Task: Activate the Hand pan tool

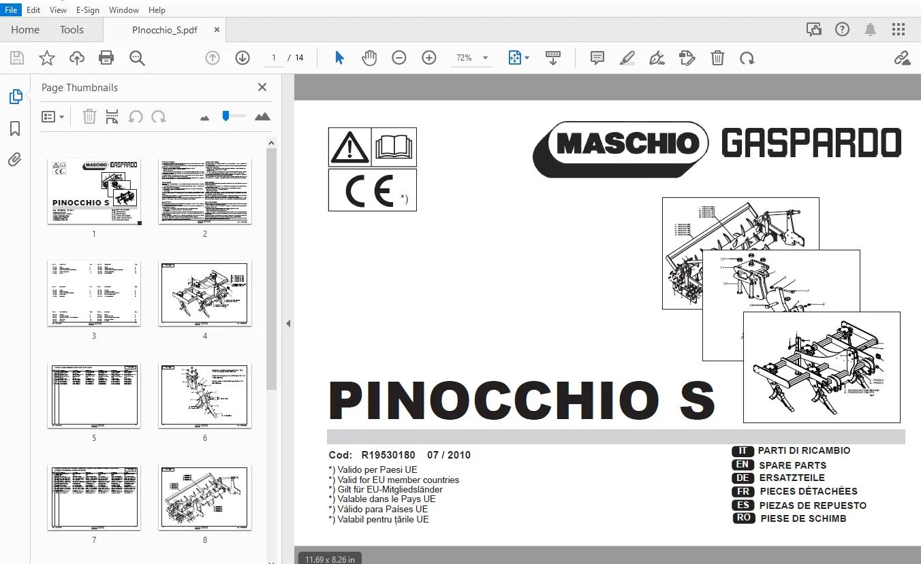Action: click(x=369, y=58)
